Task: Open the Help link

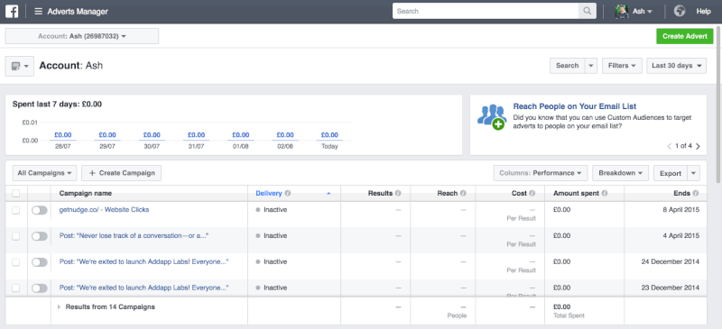Action: (x=704, y=12)
